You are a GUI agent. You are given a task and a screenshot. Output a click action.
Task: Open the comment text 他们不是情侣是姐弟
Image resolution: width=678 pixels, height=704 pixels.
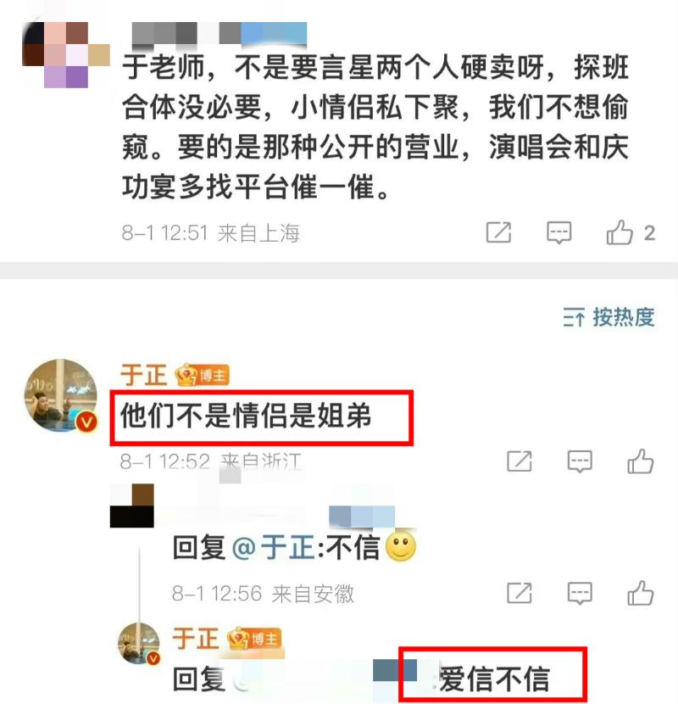coord(246,416)
